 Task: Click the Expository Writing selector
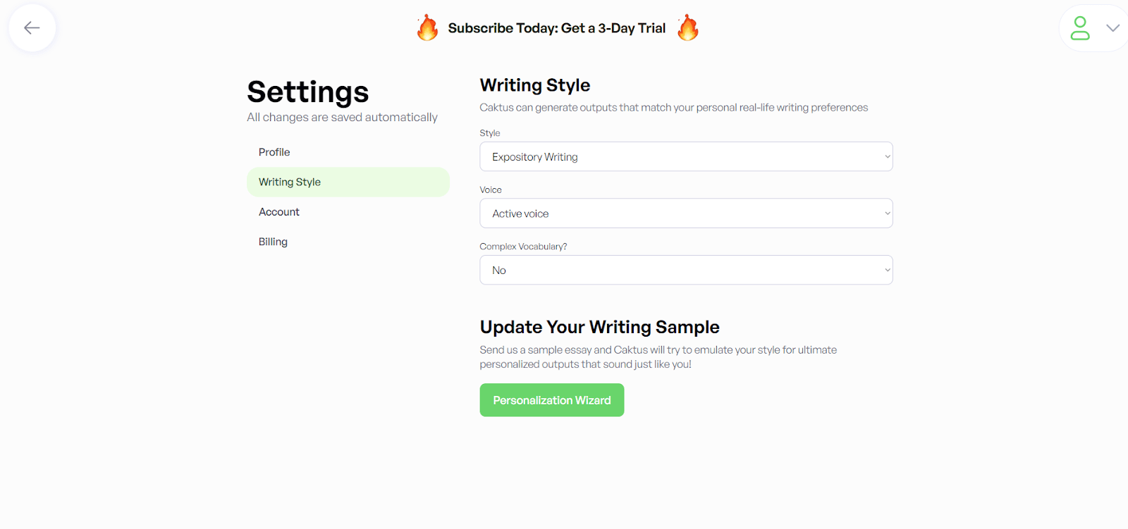point(685,156)
